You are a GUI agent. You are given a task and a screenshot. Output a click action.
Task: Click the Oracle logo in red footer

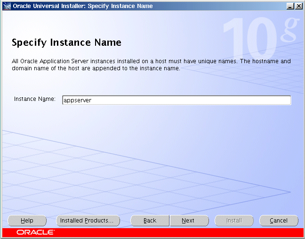35,232
